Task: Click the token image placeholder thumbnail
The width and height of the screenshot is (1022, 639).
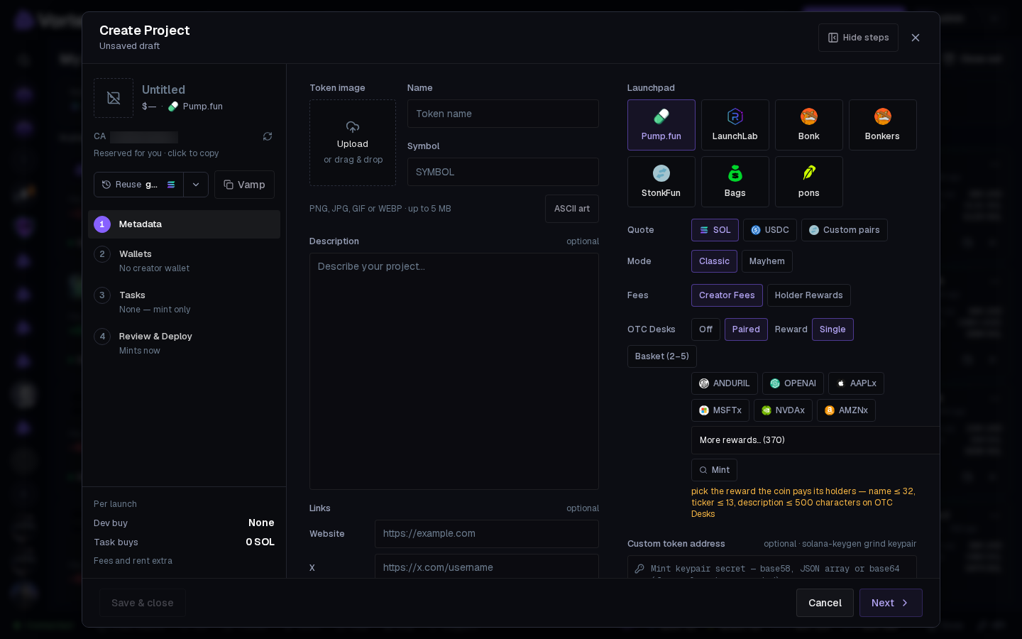Action: coord(114,98)
